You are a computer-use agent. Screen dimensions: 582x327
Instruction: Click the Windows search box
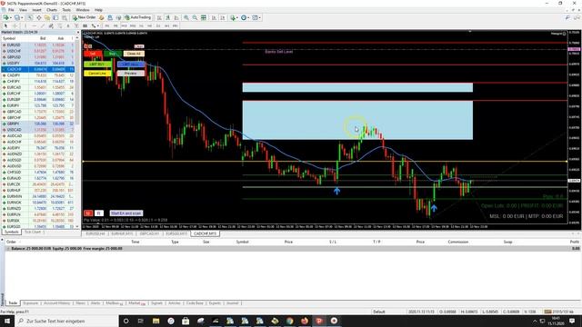click(x=66, y=321)
